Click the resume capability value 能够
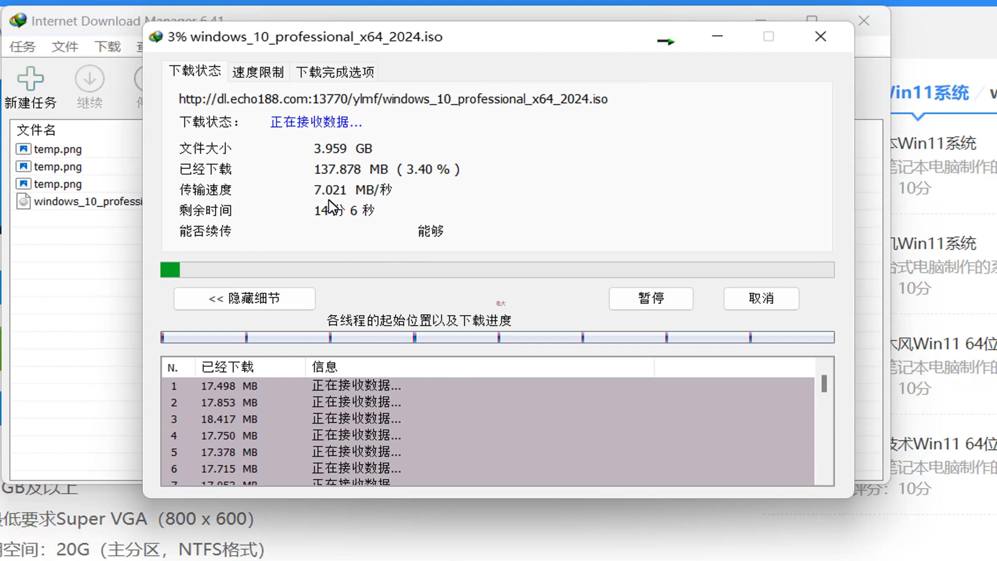Image resolution: width=997 pixels, height=561 pixels. [x=431, y=231]
